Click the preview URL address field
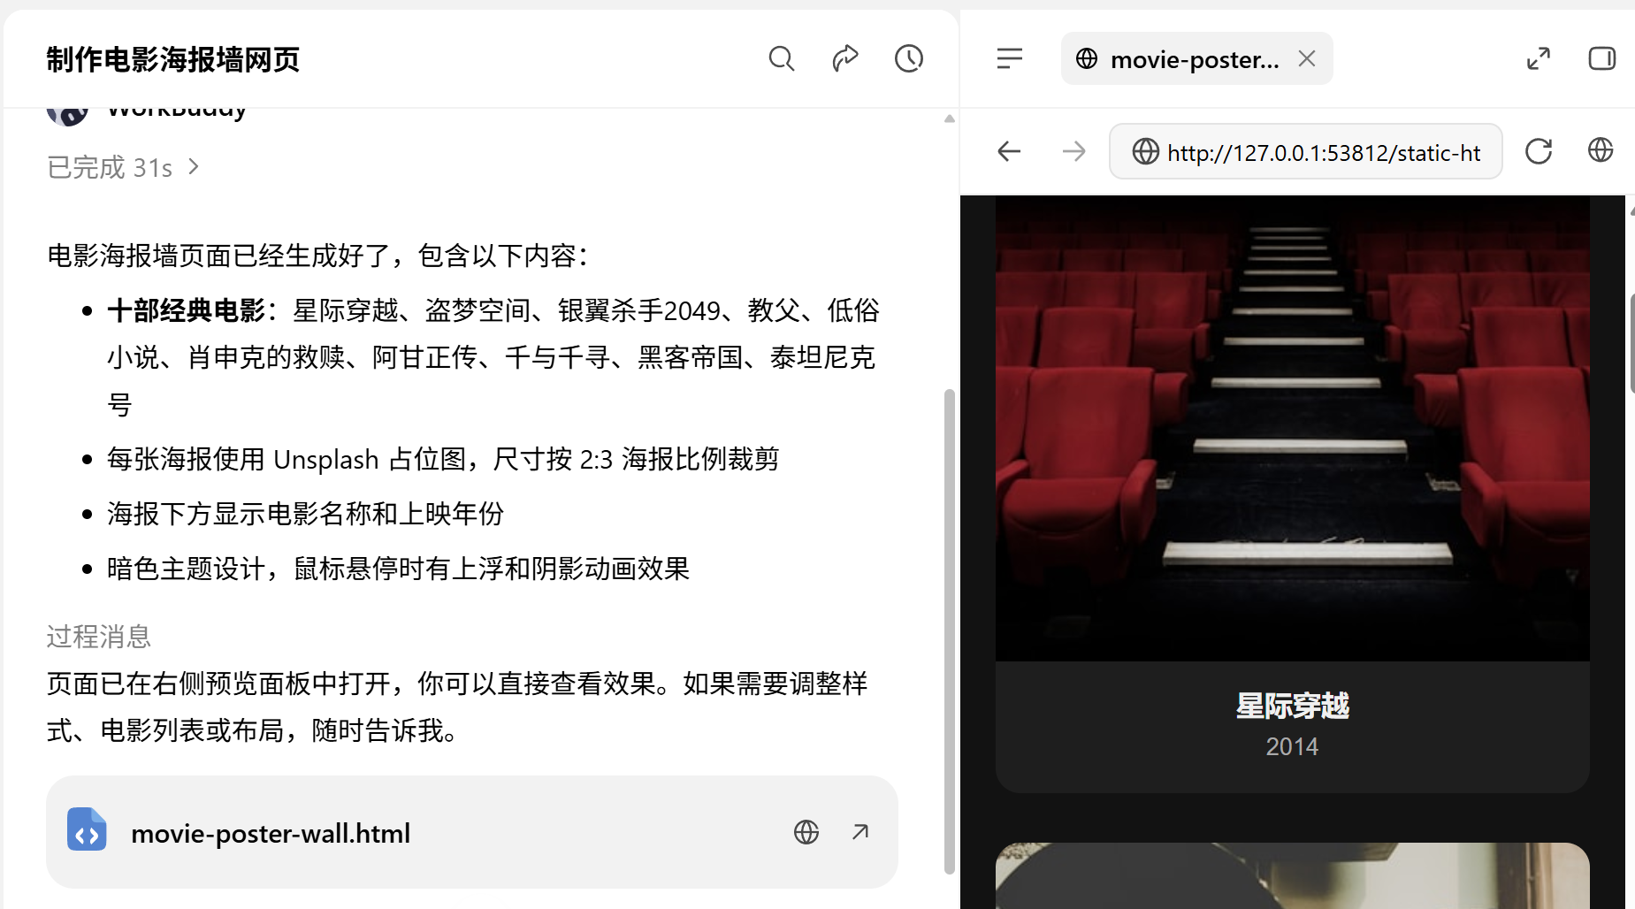 click(x=1306, y=152)
